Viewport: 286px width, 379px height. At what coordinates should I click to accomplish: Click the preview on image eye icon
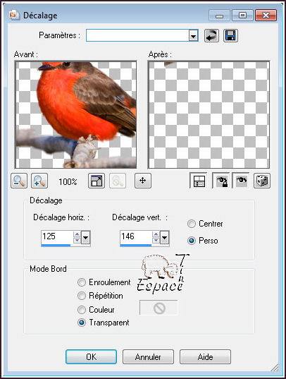pos(241,180)
